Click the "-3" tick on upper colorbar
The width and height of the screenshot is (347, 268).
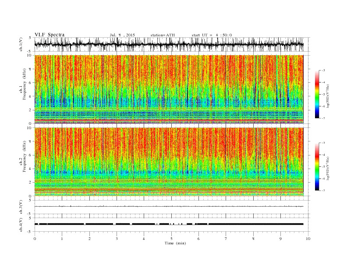[323, 71]
